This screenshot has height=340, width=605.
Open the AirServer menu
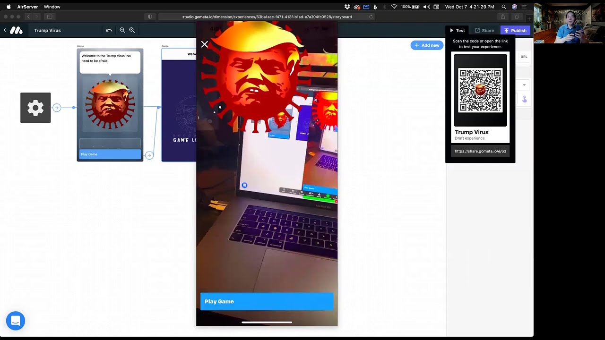27,7
